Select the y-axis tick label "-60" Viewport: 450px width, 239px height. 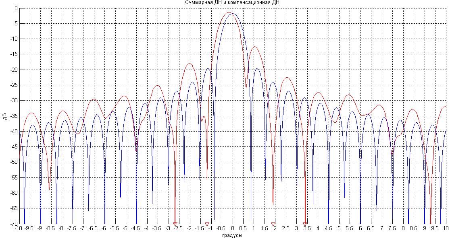14,193
